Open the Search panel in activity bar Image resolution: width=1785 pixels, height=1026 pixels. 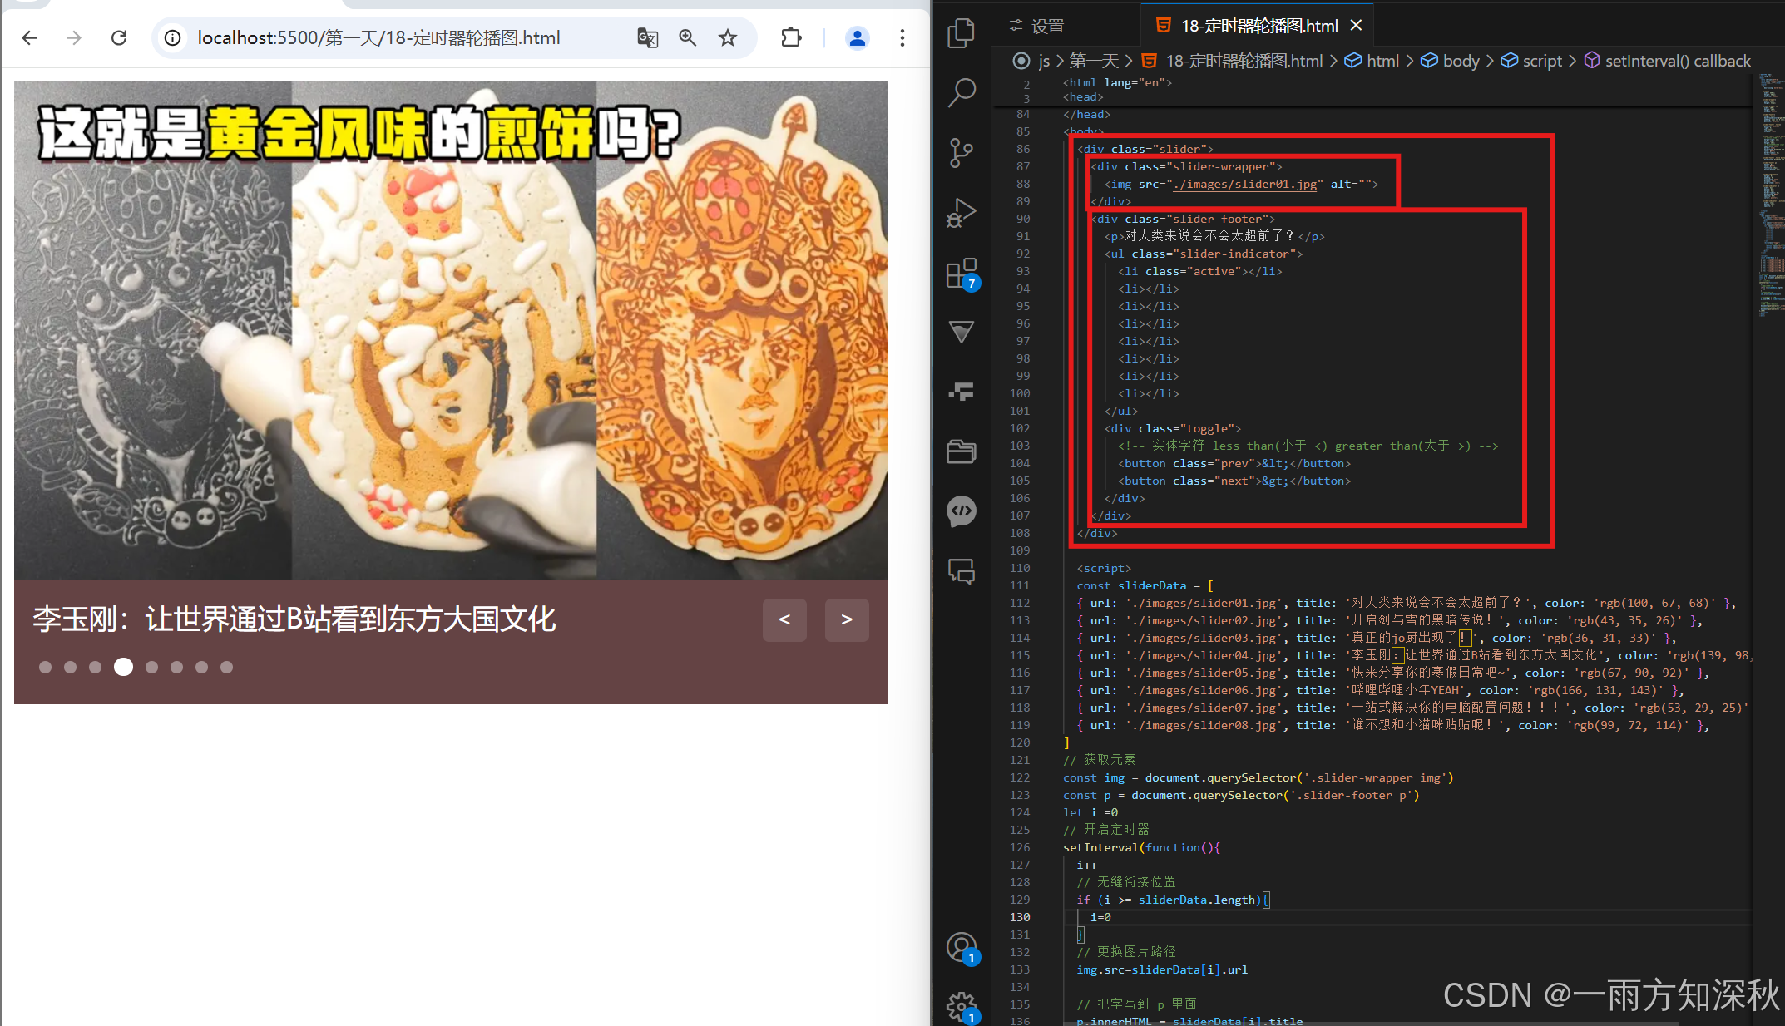[x=962, y=92]
